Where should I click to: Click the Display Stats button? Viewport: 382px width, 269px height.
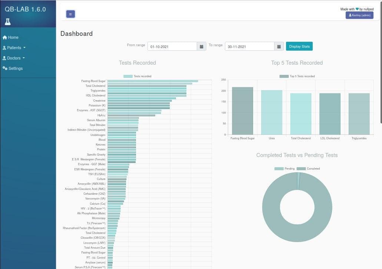tap(299, 46)
